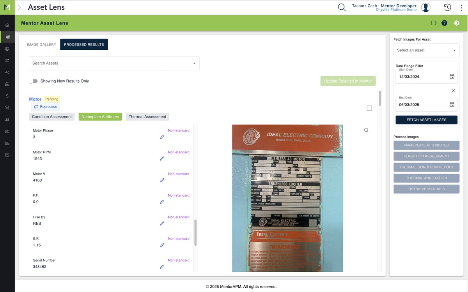468x292 pixels.
Task: Click the Thermal Annotation button
Action: (x=426, y=178)
